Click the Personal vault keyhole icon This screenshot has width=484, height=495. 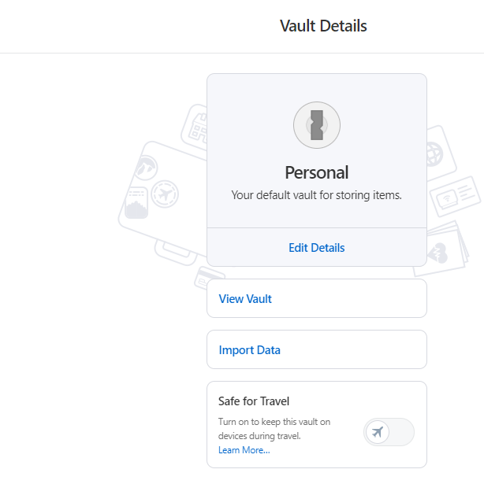316,125
